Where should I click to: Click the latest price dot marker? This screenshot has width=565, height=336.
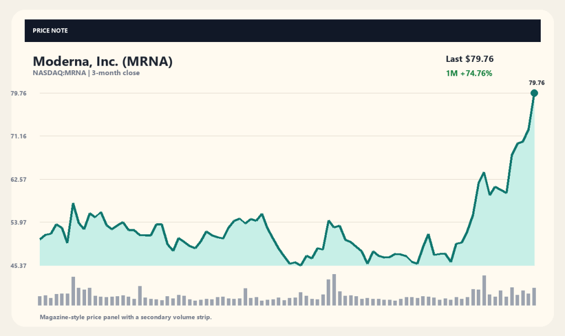click(x=534, y=93)
